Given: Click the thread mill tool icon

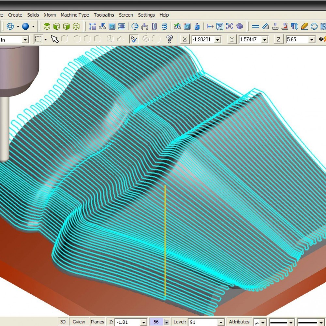Looking at the screenshot, I should (x=145, y=26).
